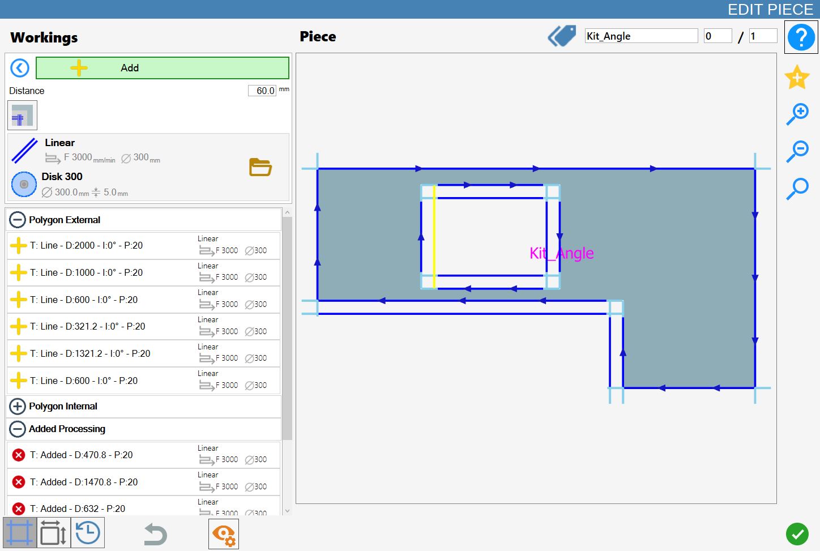820x551 pixels.
Task: Click the workings list scroll up arrow
Action: coord(287,212)
